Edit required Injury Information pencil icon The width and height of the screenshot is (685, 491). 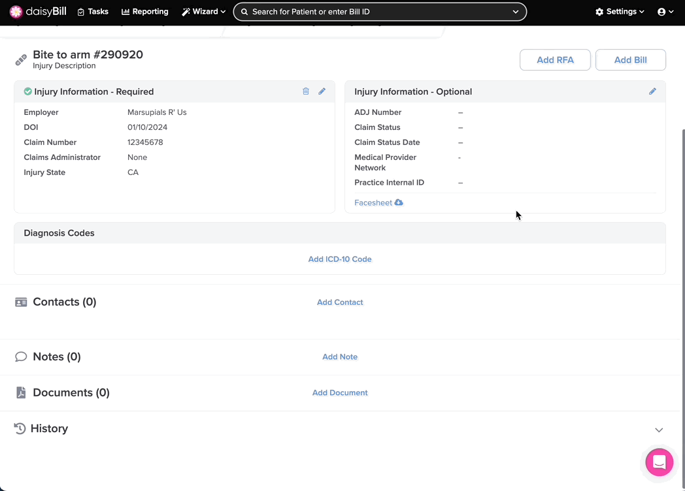(322, 91)
